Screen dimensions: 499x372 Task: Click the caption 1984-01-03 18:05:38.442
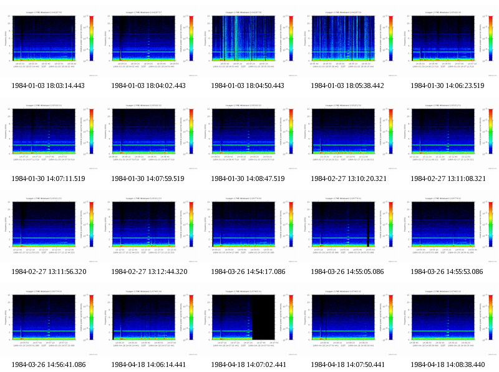point(347,86)
